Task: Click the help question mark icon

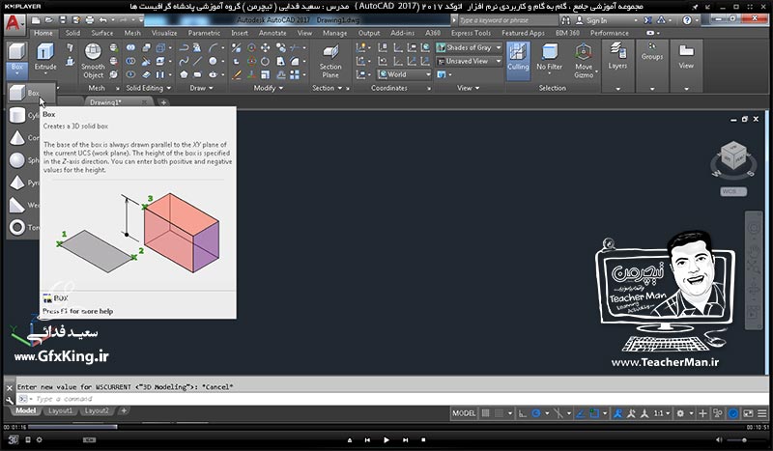Action: point(687,20)
